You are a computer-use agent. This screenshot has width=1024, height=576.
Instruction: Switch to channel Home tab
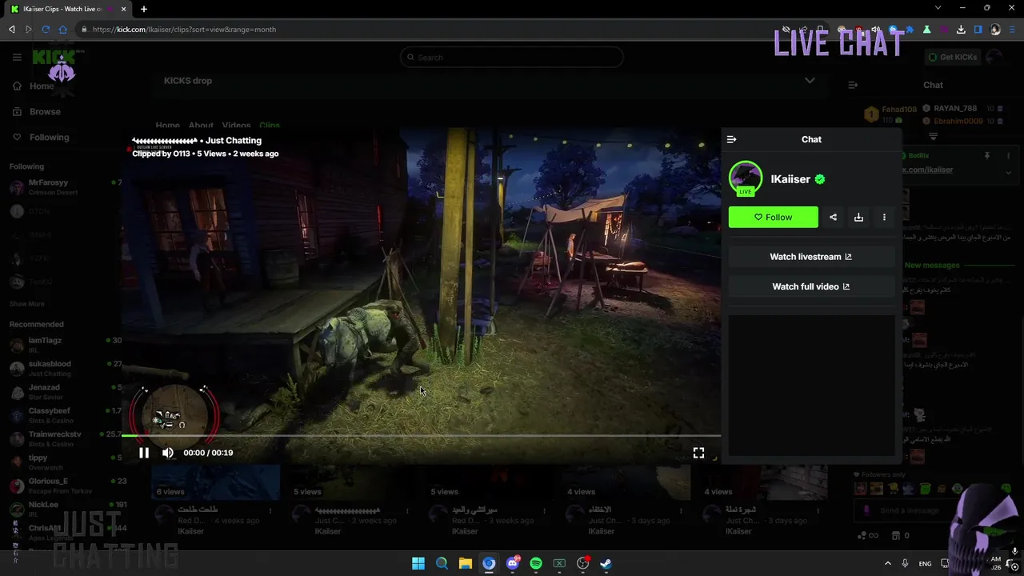tap(167, 126)
